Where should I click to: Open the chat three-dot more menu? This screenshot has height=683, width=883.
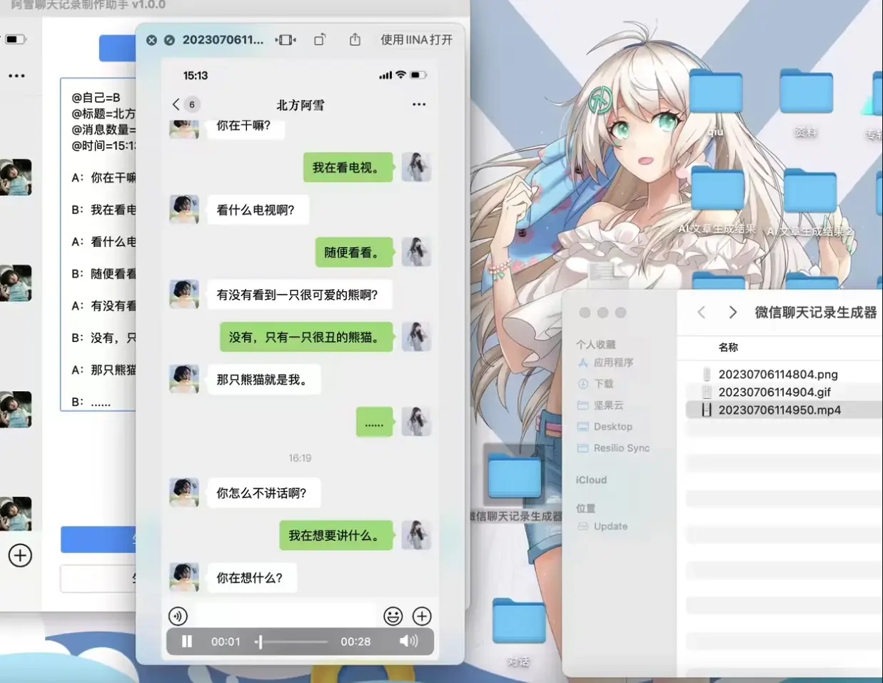419,104
